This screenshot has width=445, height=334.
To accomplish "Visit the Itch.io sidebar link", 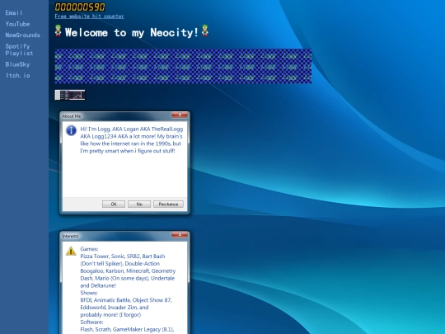I will pos(17,76).
